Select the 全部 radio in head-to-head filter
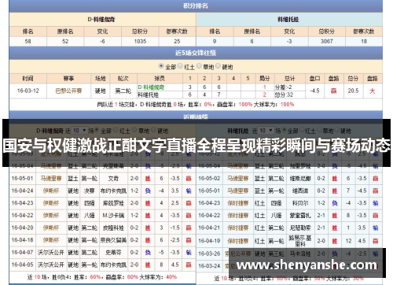 pyautogui.click(x=161, y=66)
